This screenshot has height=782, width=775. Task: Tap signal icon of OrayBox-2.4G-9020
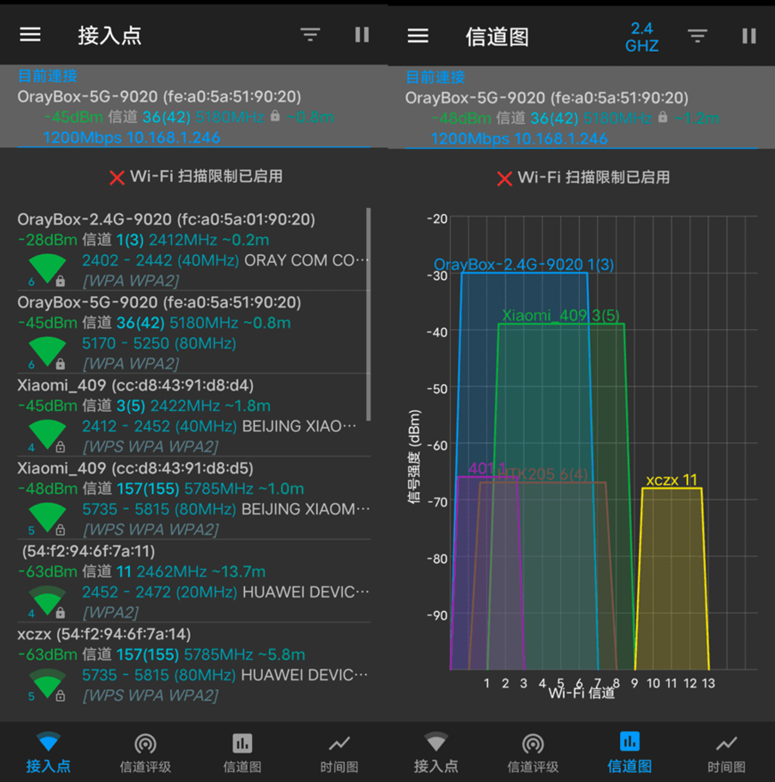click(47, 269)
